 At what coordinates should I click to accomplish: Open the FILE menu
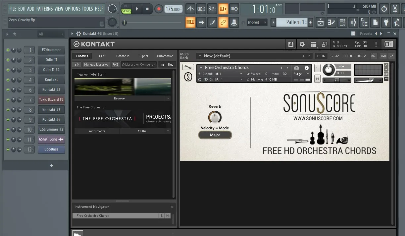tap(13, 9)
